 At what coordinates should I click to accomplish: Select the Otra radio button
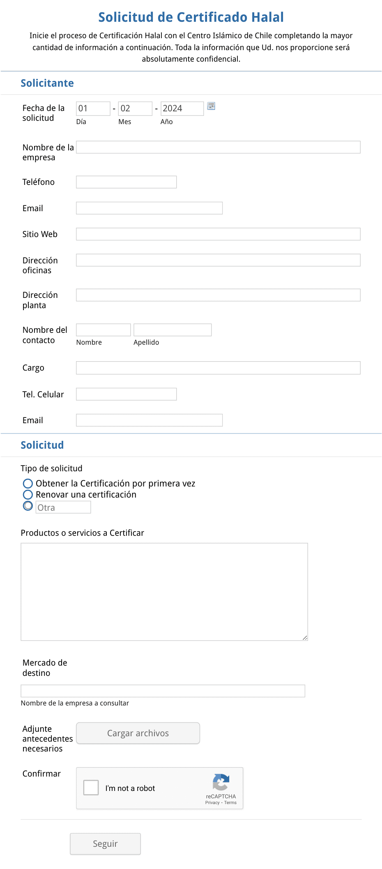tap(28, 506)
